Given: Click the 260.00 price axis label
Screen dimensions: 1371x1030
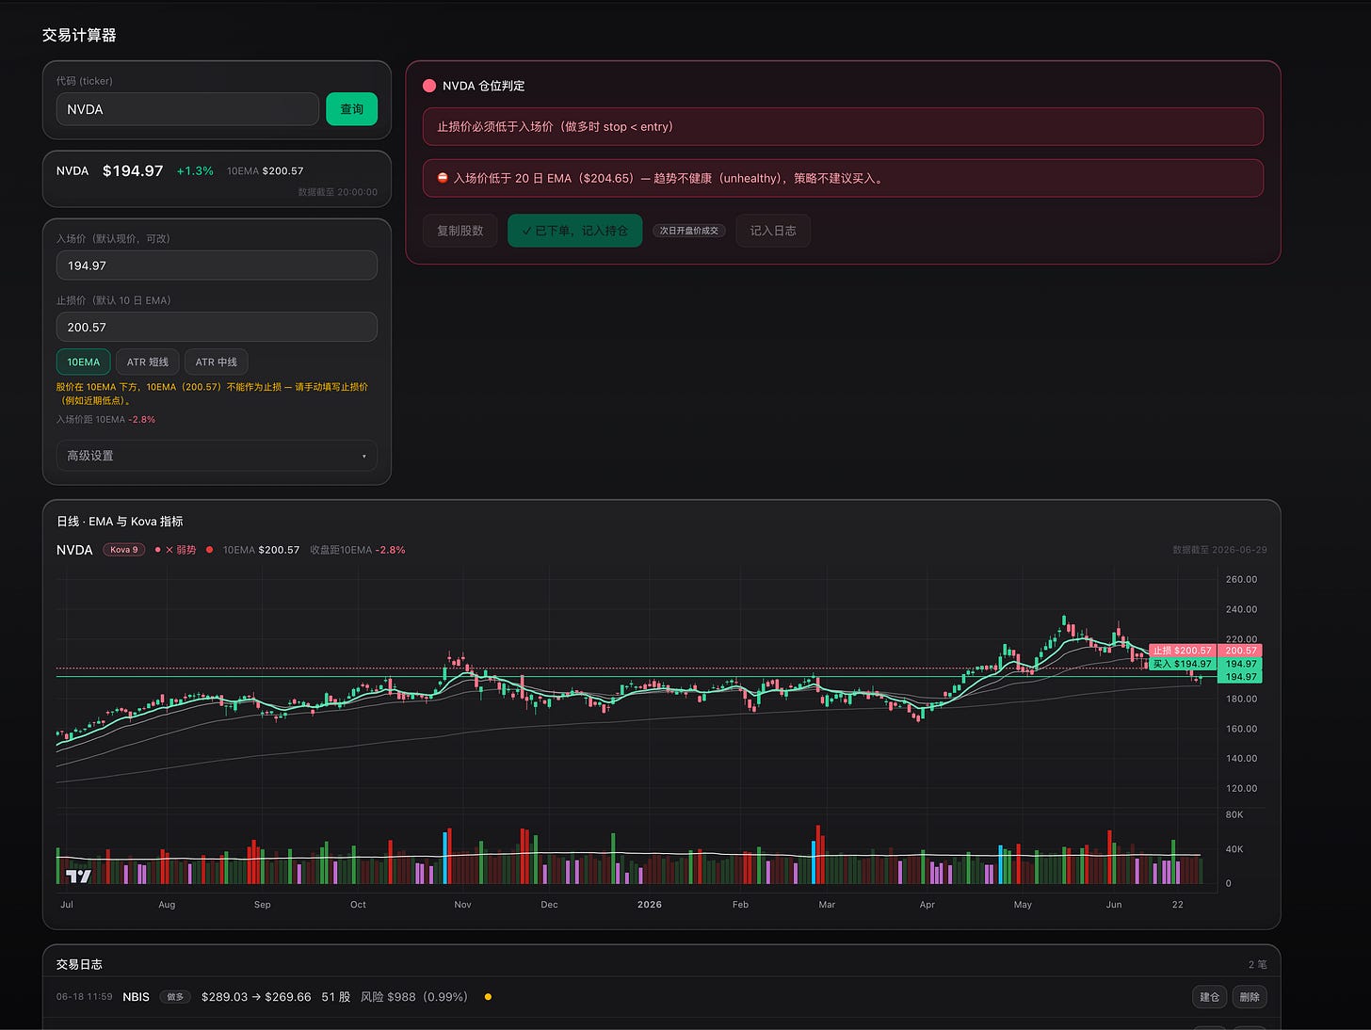Looking at the screenshot, I should (1241, 580).
